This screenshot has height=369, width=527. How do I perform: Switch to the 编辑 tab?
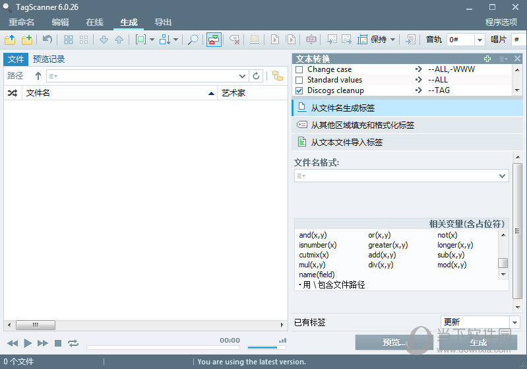[60, 22]
